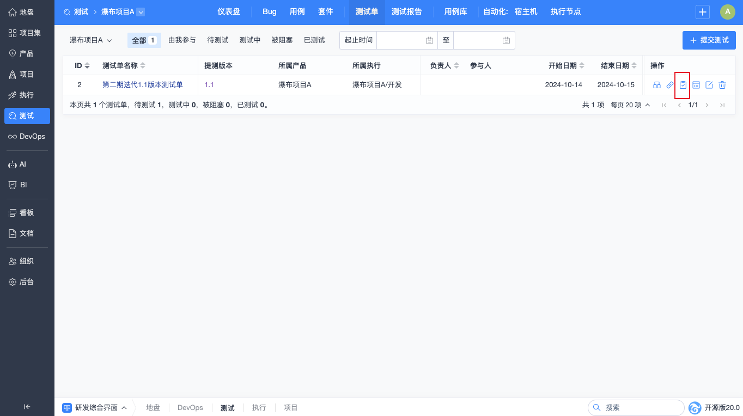The height and width of the screenshot is (416, 743).
Task: Open the DevOps sidebar module
Action: [x=27, y=136]
